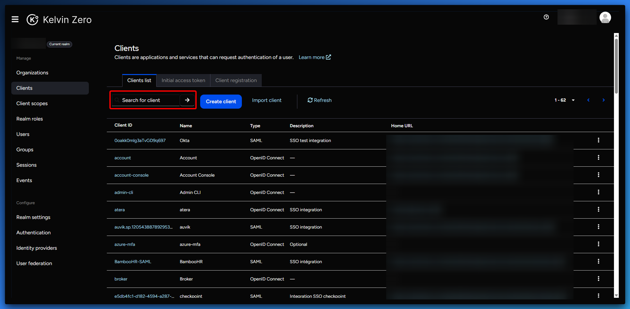Go to previous page of clients
Screen dimensions: 630x309
click(588, 100)
